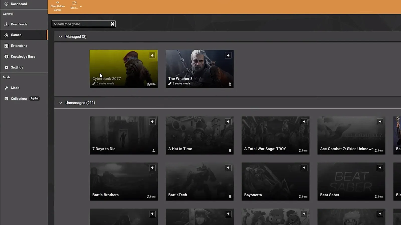Click the wrench icon on The Witcher 3 tile
This screenshot has height=225, width=401.
point(170,84)
